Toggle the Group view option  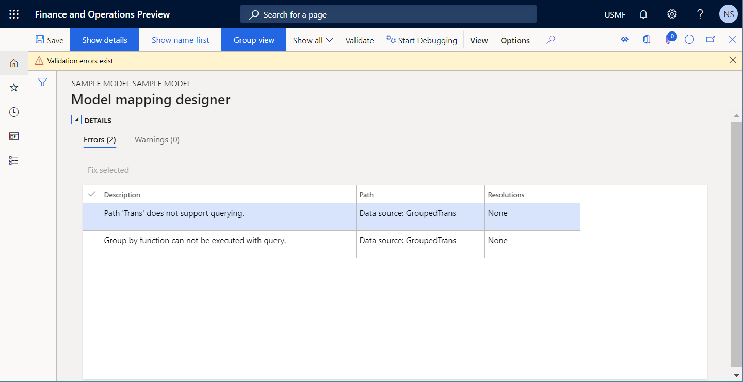(253, 40)
